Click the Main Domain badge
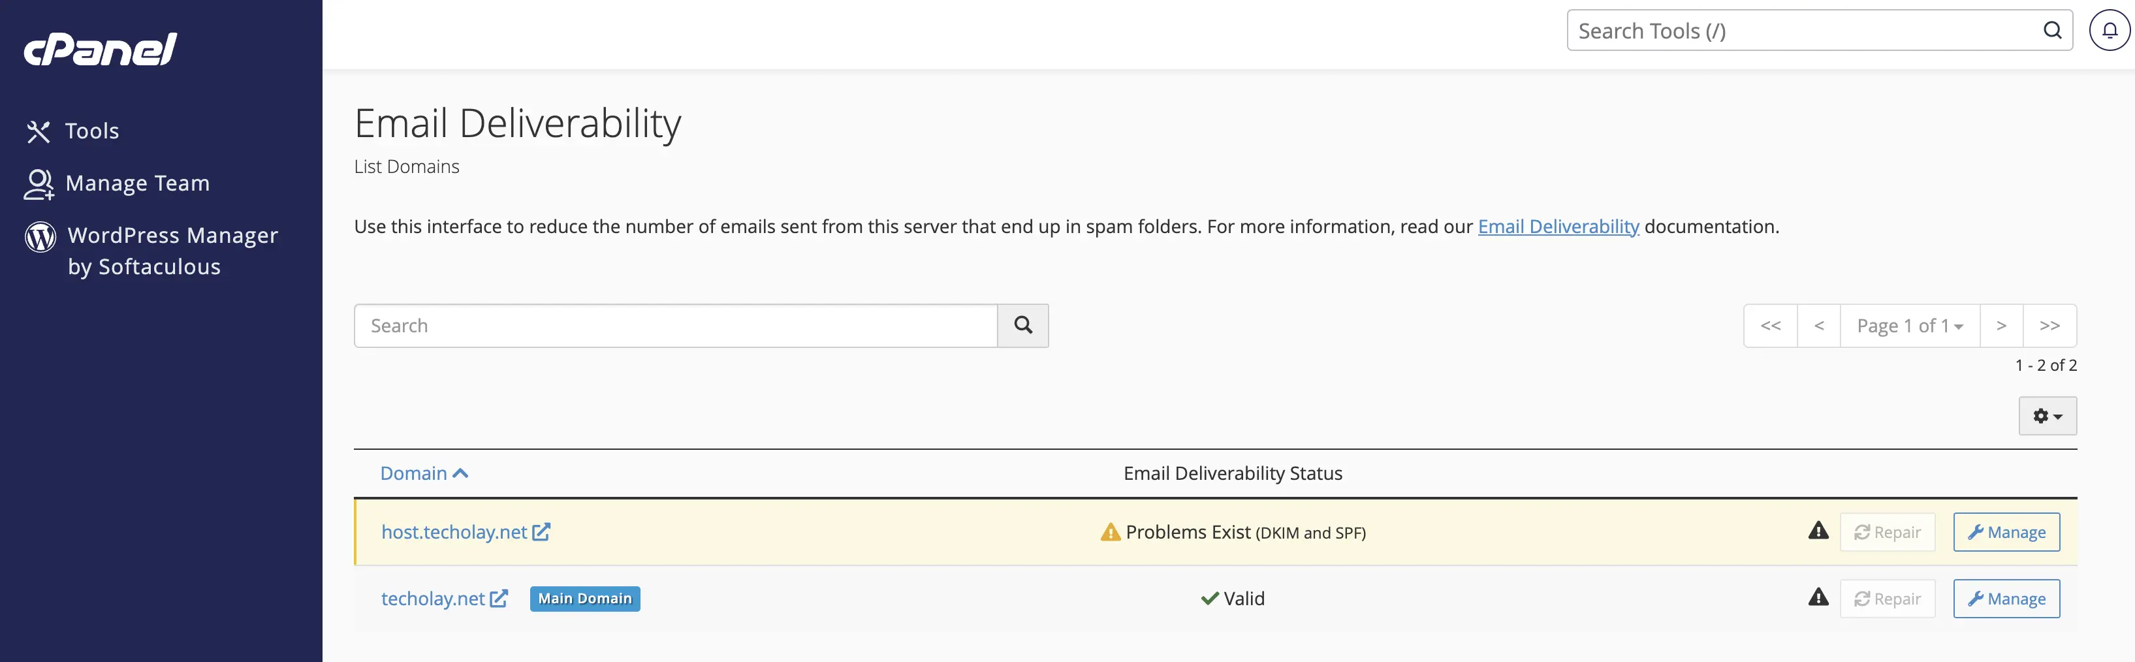The image size is (2135, 662). pos(585,598)
